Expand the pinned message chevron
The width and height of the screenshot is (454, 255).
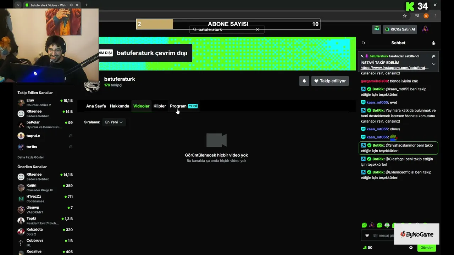pos(433,64)
